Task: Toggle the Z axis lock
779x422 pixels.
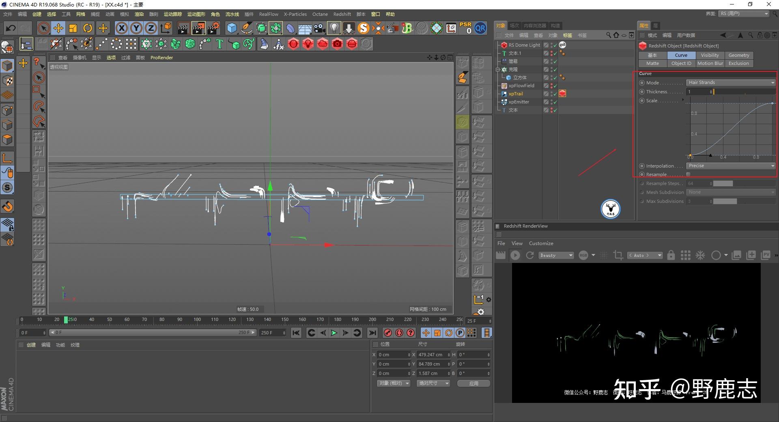Action: point(151,28)
